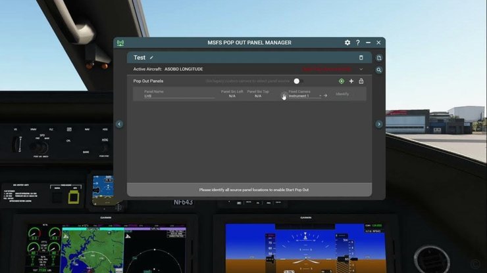
Task: Click the red aircraft binding text
Action: pos(327,70)
